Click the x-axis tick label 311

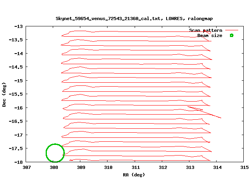pyautogui.click(x=135, y=167)
